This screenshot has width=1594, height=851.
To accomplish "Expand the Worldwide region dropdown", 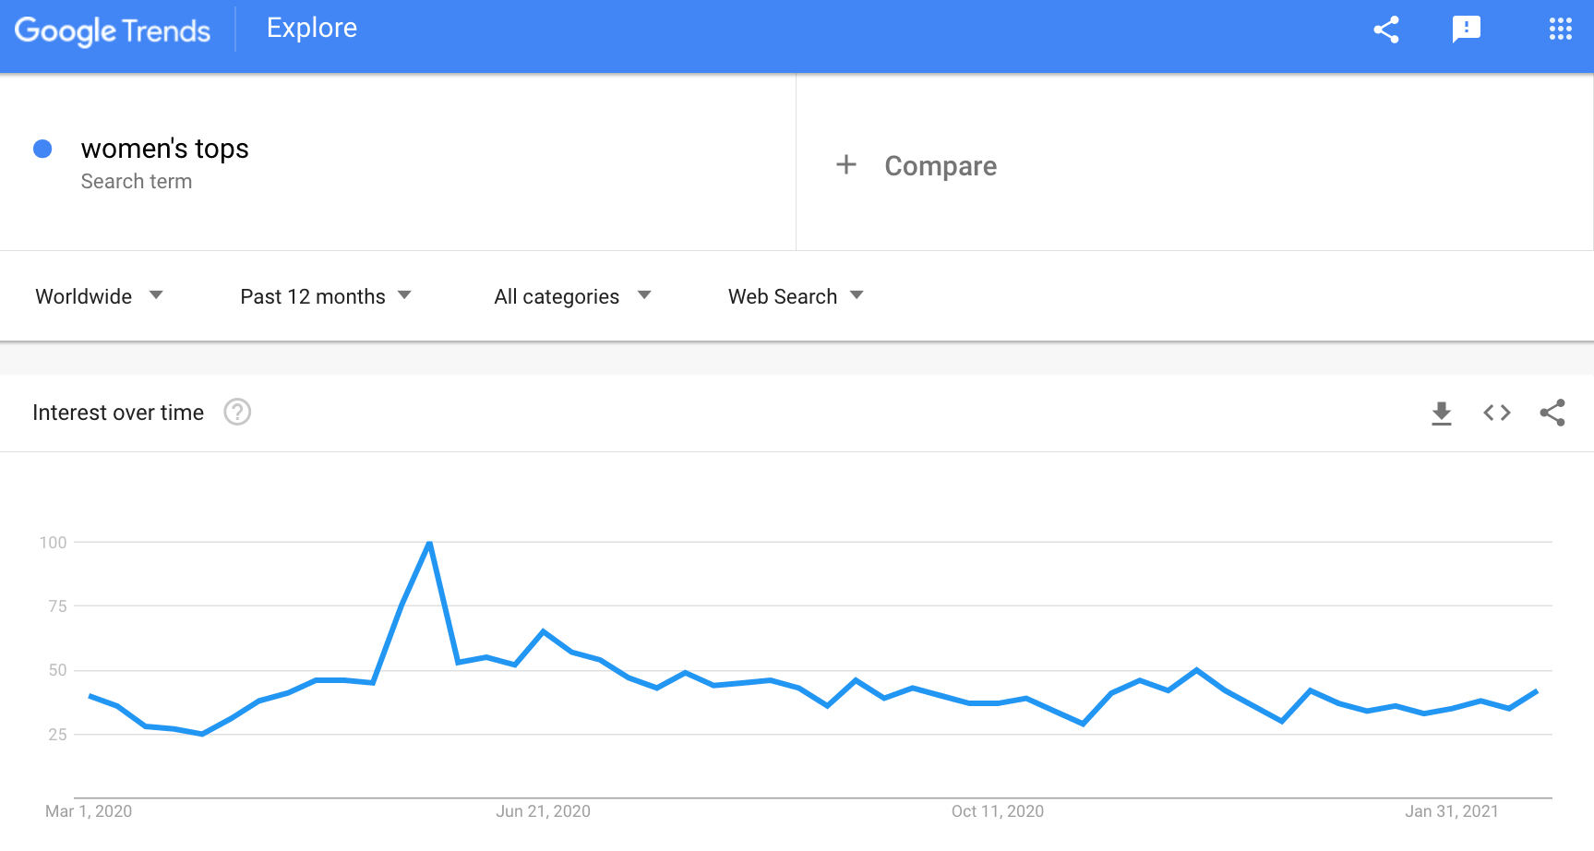I will click(100, 296).
